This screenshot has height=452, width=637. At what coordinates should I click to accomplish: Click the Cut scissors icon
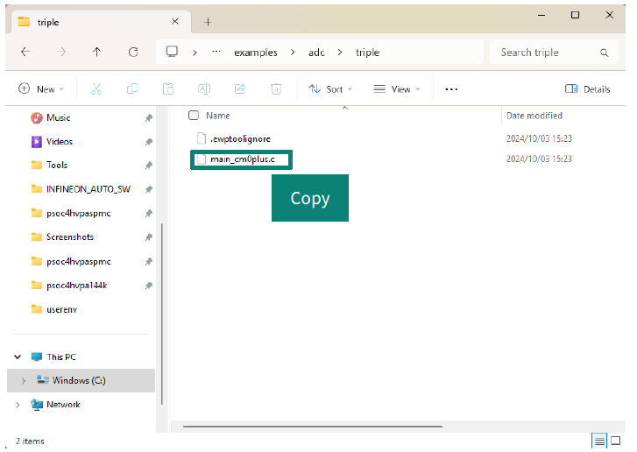pyautogui.click(x=96, y=89)
